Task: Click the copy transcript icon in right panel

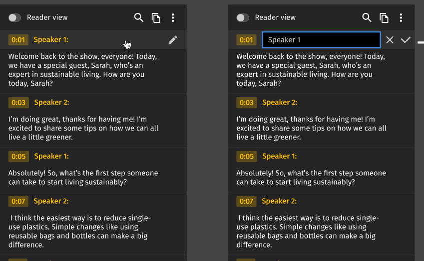Action: coord(384,18)
